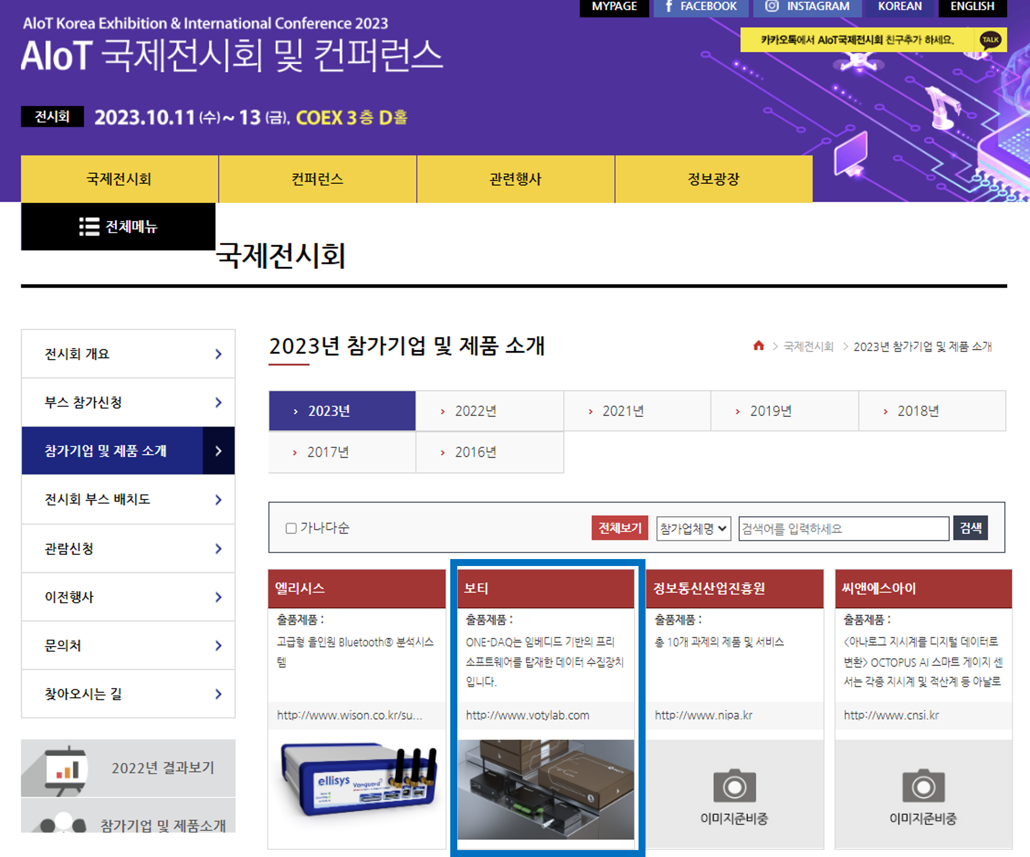Switch site language to ENGLISH
Image resolution: width=1030 pixels, height=857 pixels.
(972, 7)
